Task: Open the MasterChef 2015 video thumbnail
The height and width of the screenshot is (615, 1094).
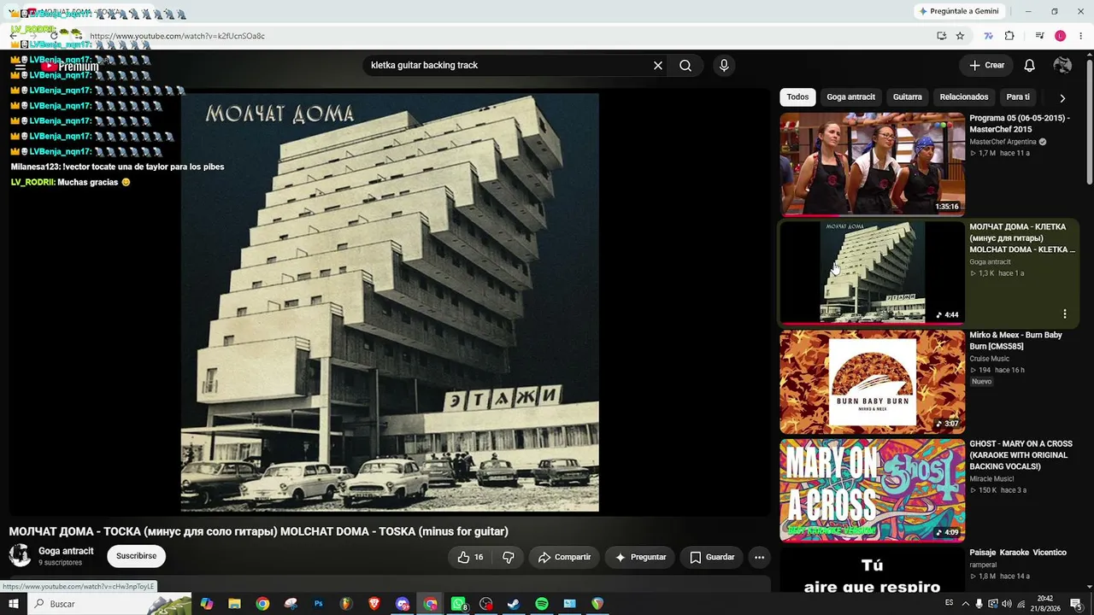Action: pyautogui.click(x=872, y=164)
